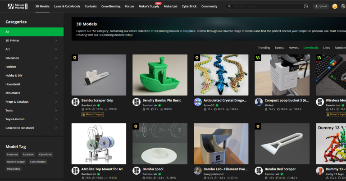The image size is (346, 181).
Task: Open Bambu Lab avatar beside Bambu Spool
Action: [137, 171]
